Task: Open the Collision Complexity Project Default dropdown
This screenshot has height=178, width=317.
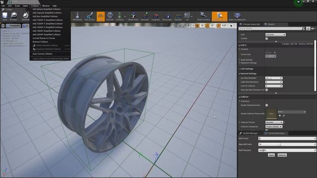Action: [274, 127]
